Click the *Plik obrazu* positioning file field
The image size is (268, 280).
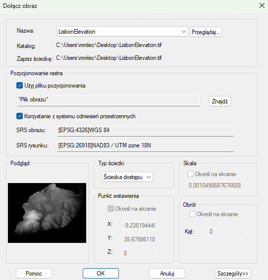click(x=108, y=100)
